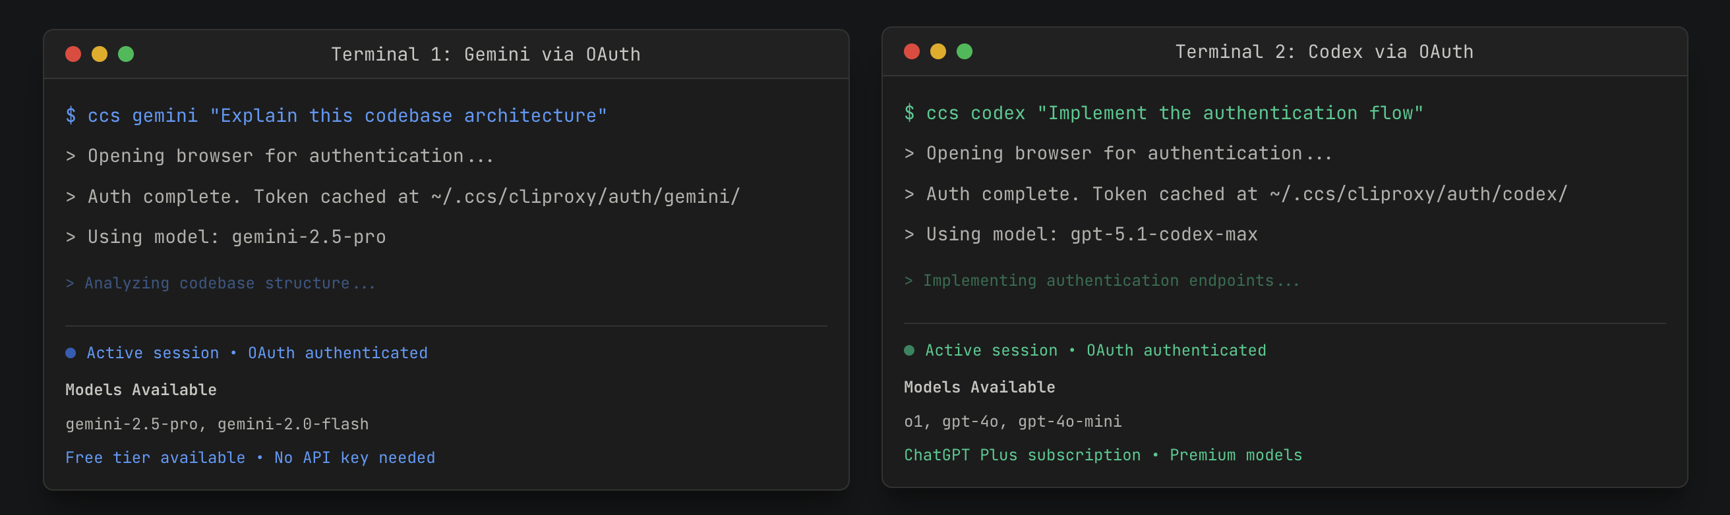Click the yellow minimize dot in Terminal 2
1730x515 pixels.
tap(938, 51)
